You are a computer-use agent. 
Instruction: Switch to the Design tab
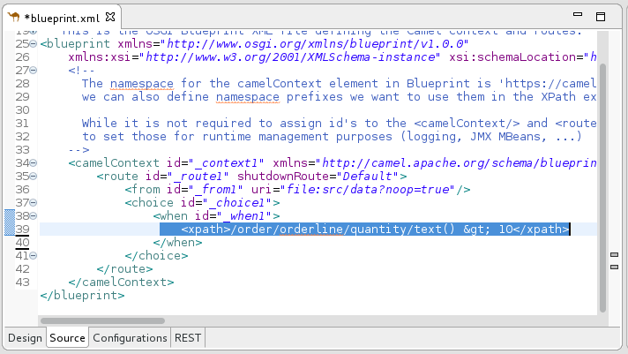click(25, 337)
